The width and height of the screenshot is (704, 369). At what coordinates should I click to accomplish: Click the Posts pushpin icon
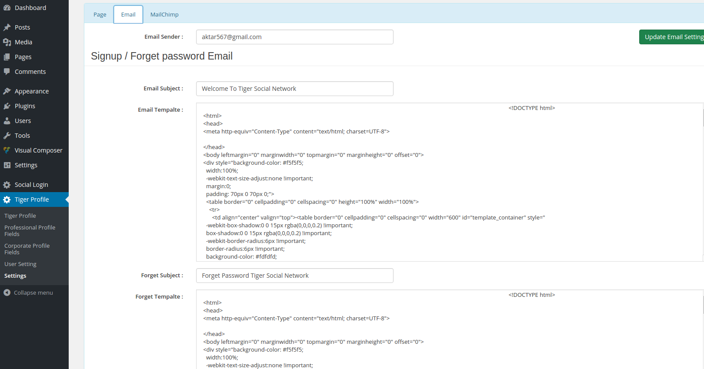point(7,27)
